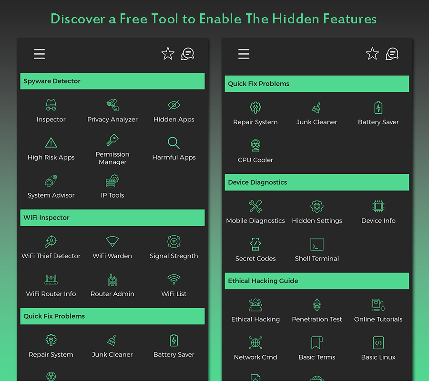This screenshot has width=429, height=381.
Task: Click the 'Discover a Free Tool' headline
Action: [x=214, y=19]
